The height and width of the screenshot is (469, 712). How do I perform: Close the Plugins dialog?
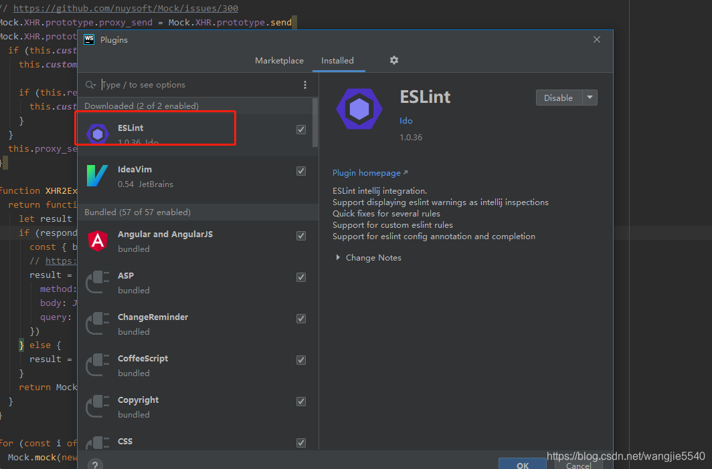tap(597, 39)
